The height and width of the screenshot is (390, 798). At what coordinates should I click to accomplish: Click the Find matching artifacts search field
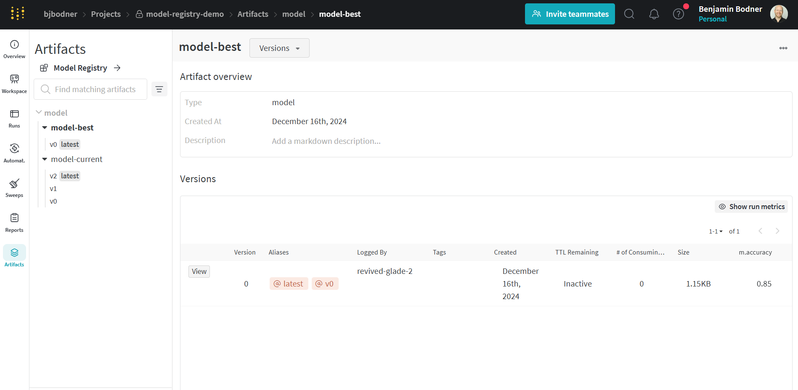[x=95, y=89]
